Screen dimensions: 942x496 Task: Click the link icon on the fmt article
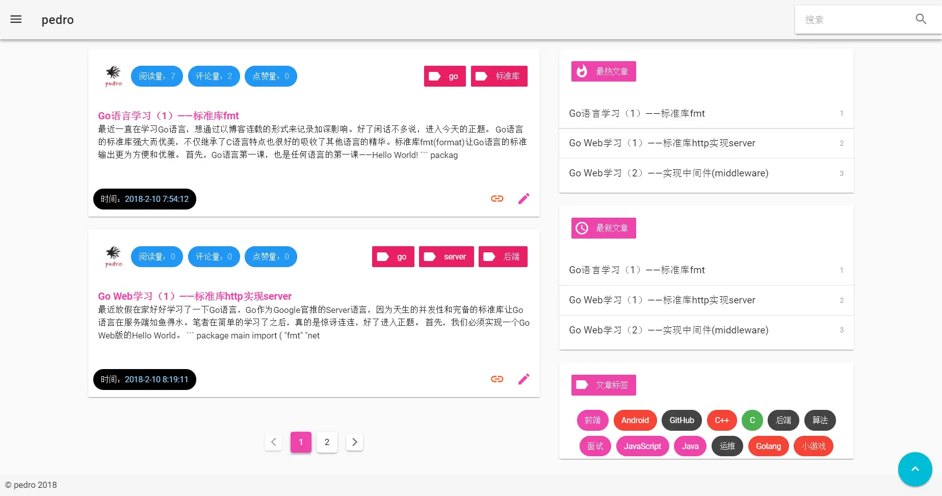pyautogui.click(x=497, y=198)
